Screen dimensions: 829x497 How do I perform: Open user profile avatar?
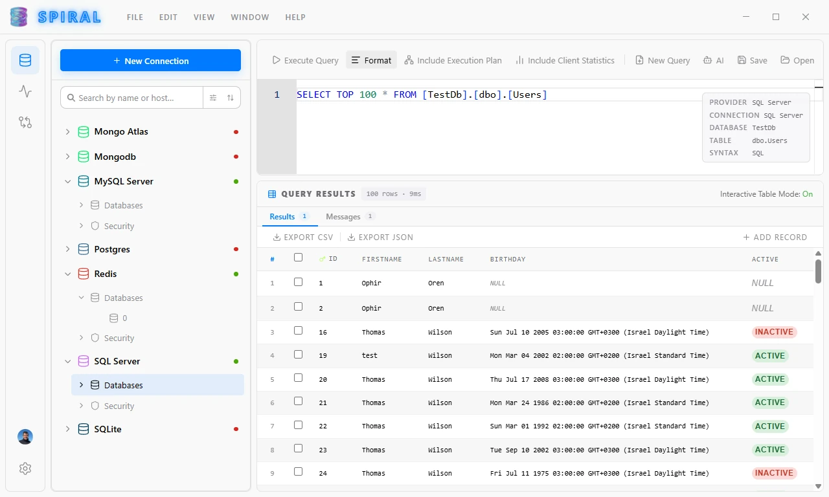click(25, 437)
